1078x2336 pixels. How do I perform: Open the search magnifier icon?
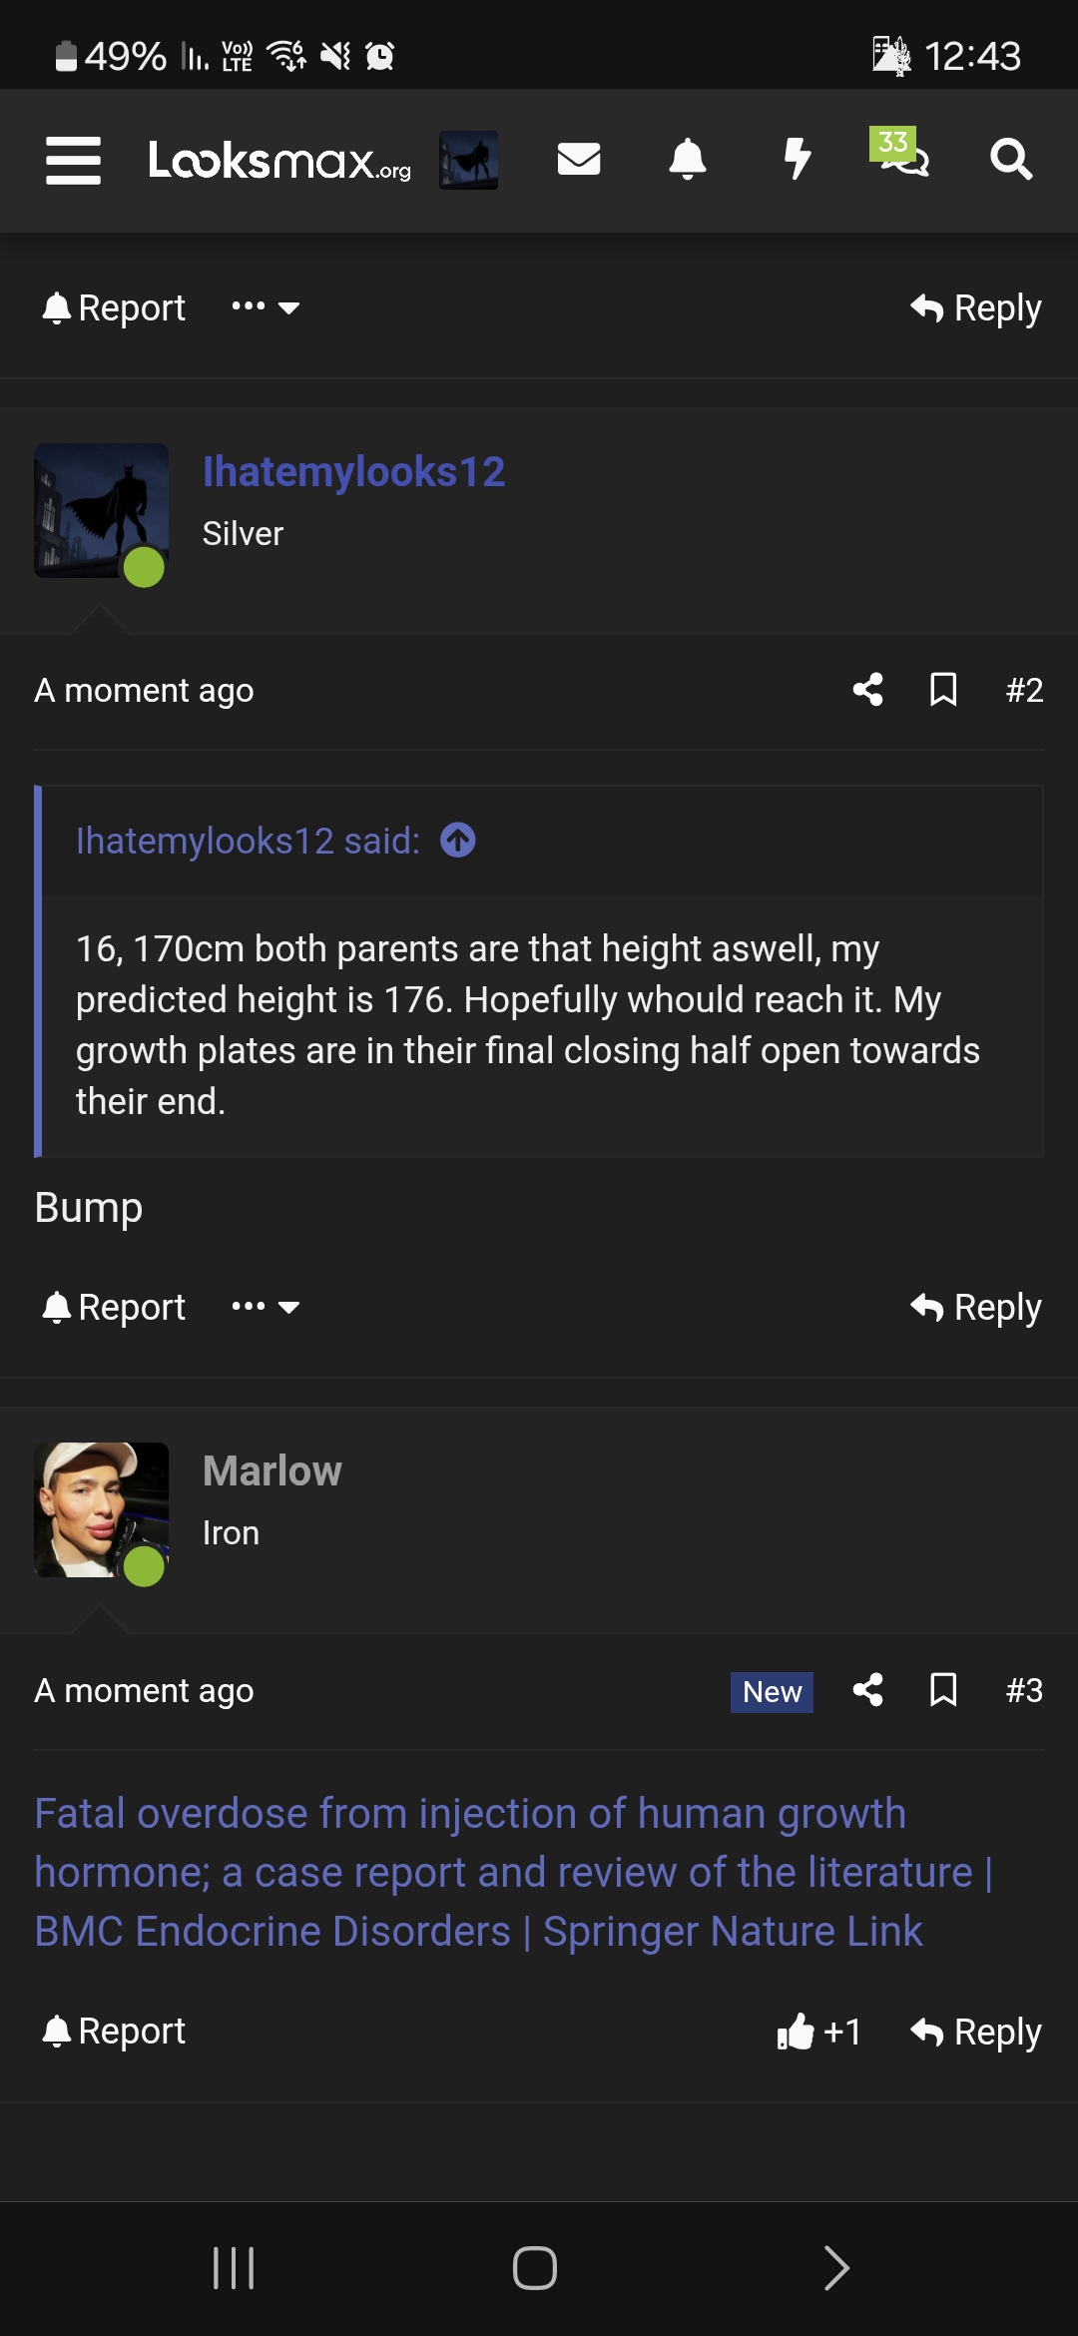point(1010,160)
